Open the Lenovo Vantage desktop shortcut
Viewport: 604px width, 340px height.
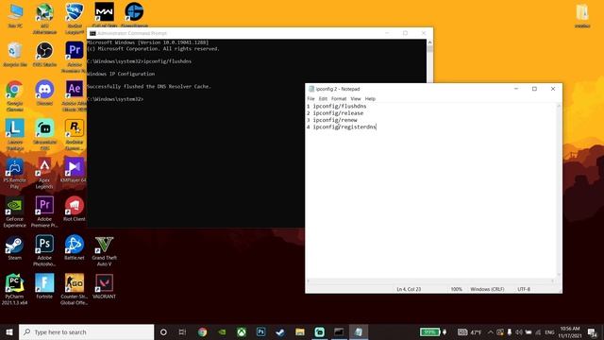(x=15, y=134)
